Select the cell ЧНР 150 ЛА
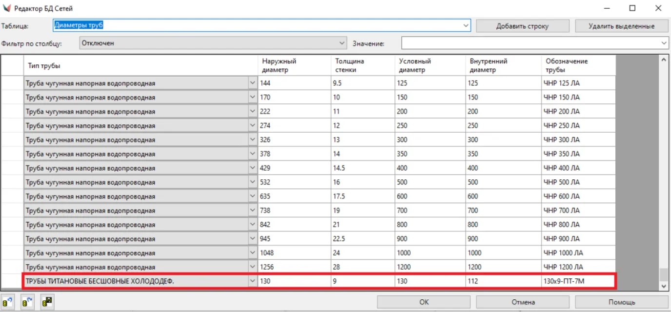The image size is (671, 312). 579,97
